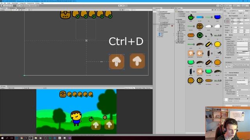Open the Shaded draw mode dropdown

point(6,10)
